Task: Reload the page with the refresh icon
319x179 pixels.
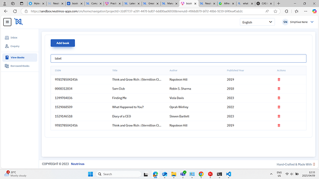Action: coord(15,12)
